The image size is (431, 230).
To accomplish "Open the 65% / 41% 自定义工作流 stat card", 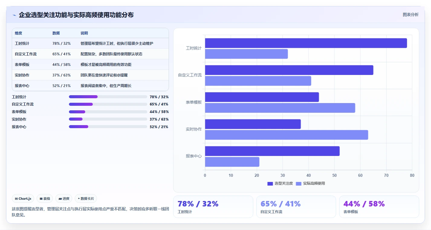I will coord(296,207).
